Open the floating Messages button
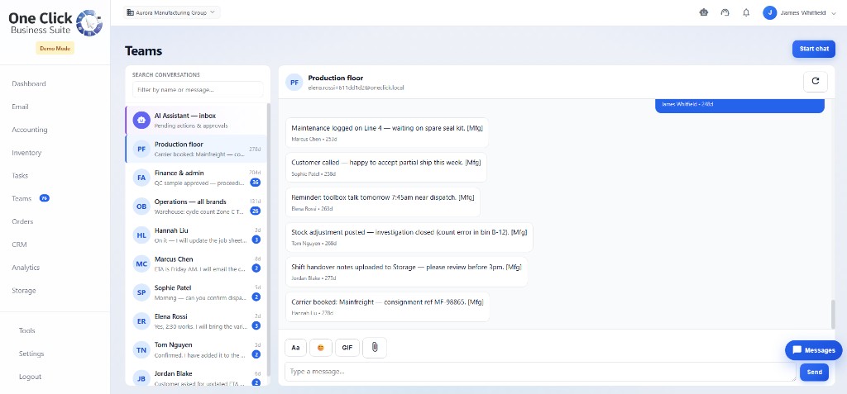This screenshot has height=394, width=847. [x=814, y=350]
